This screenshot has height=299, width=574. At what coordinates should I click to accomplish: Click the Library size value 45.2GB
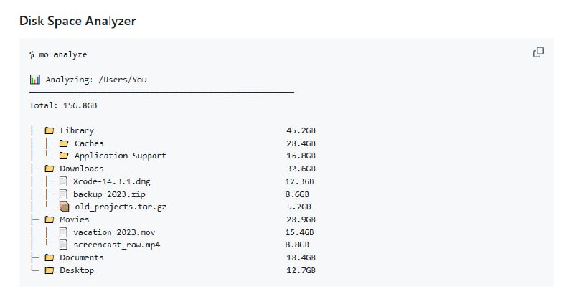point(301,130)
